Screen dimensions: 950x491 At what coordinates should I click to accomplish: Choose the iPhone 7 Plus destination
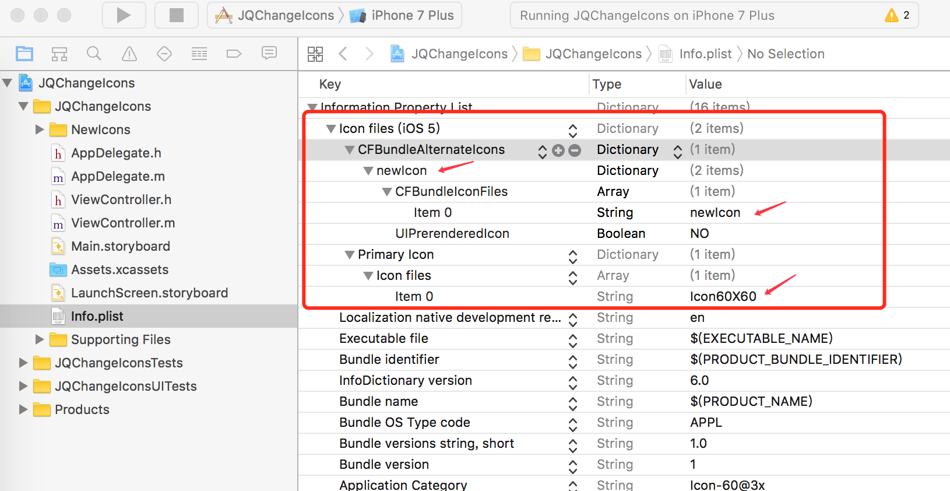pos(402,15)
